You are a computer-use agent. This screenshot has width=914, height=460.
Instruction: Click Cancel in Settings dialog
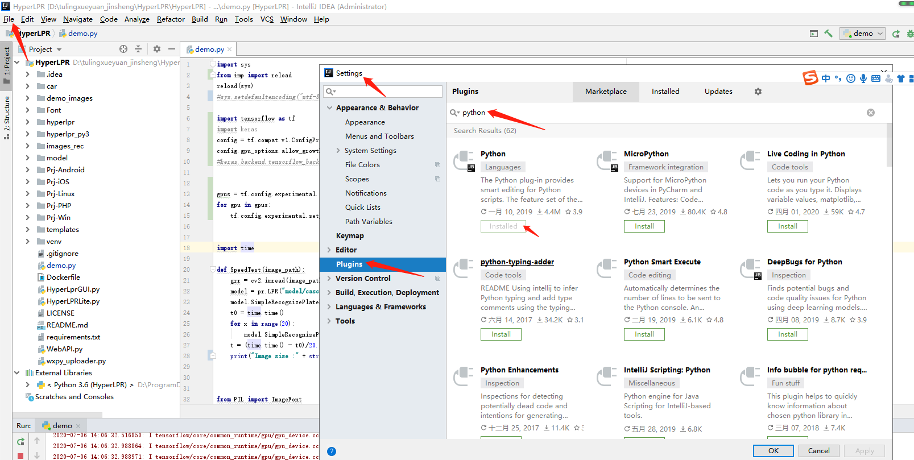[819, 451]
